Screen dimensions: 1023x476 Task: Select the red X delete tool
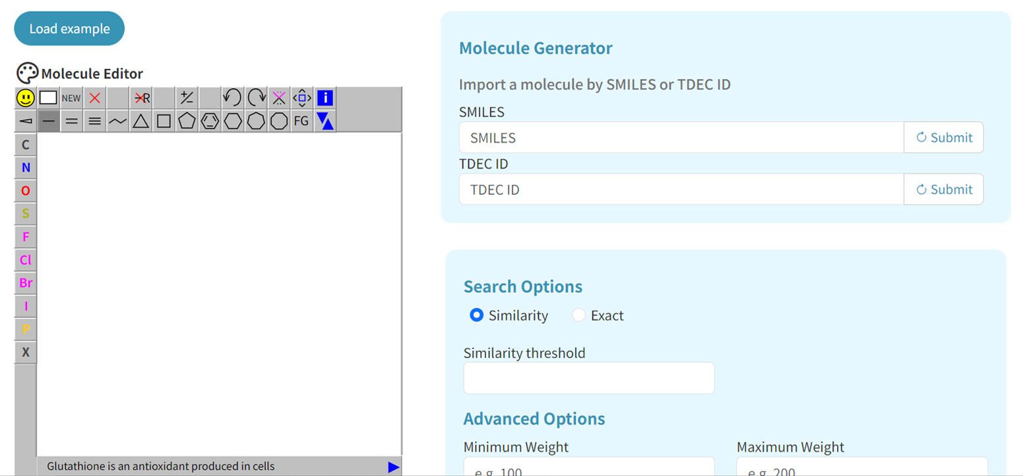pos(94,98)
